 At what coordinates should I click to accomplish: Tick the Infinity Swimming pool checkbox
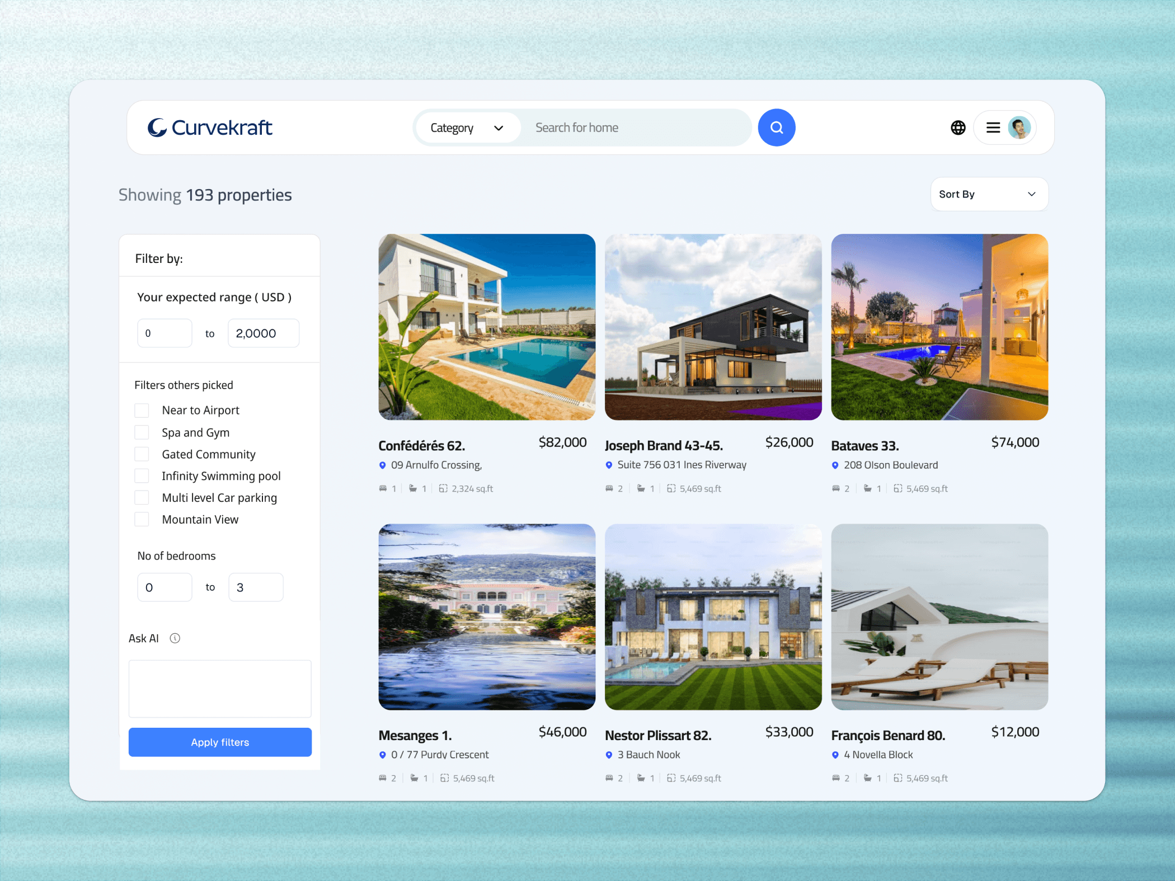coord(142,476)
